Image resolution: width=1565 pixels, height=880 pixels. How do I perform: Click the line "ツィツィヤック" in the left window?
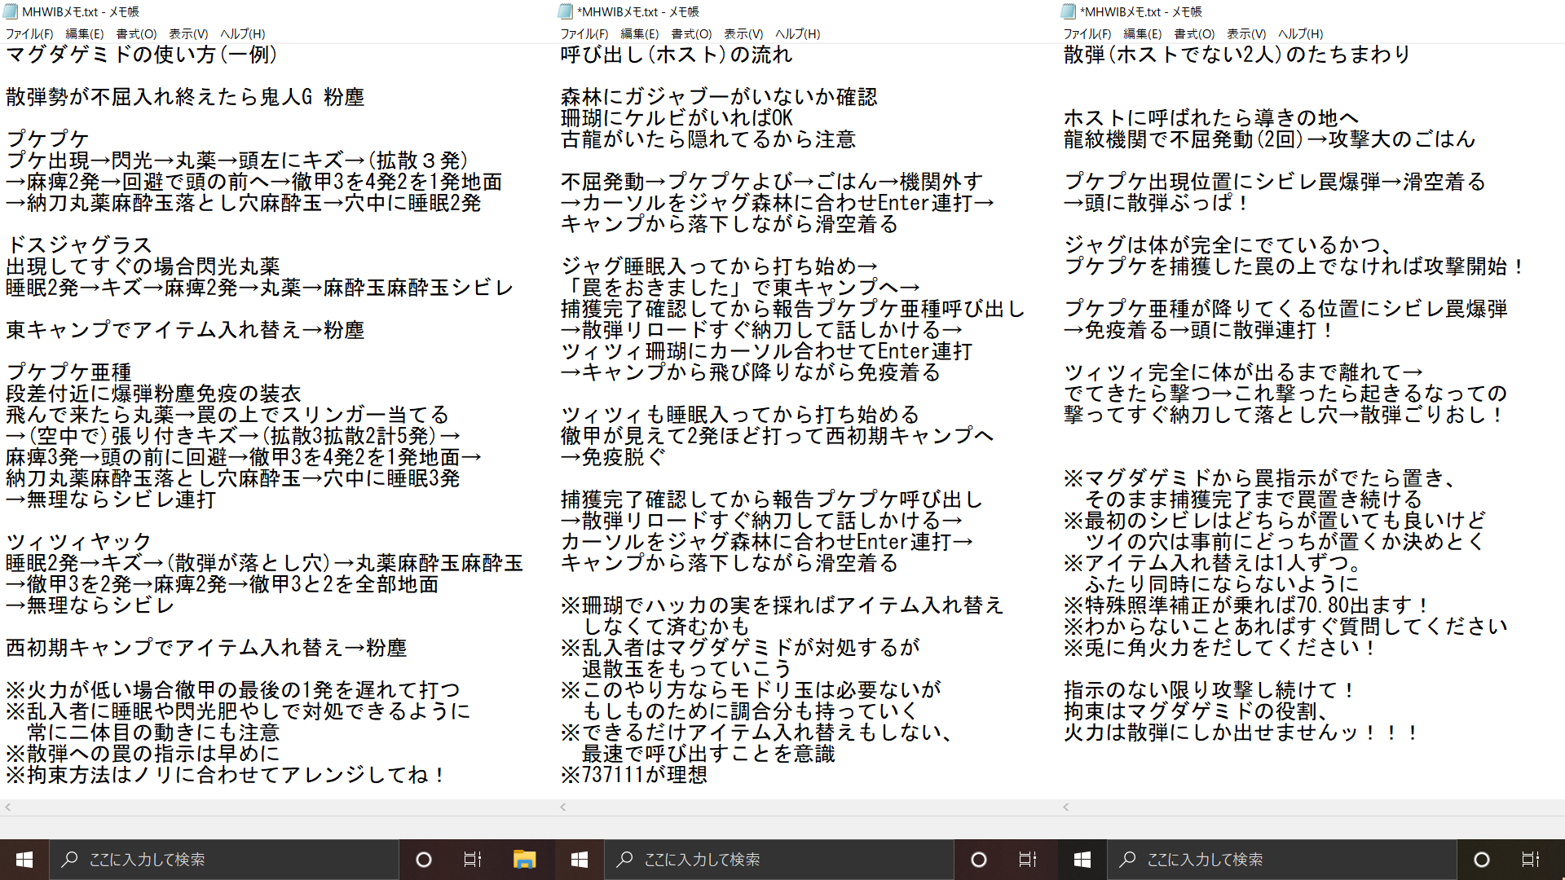click(79, 542)
